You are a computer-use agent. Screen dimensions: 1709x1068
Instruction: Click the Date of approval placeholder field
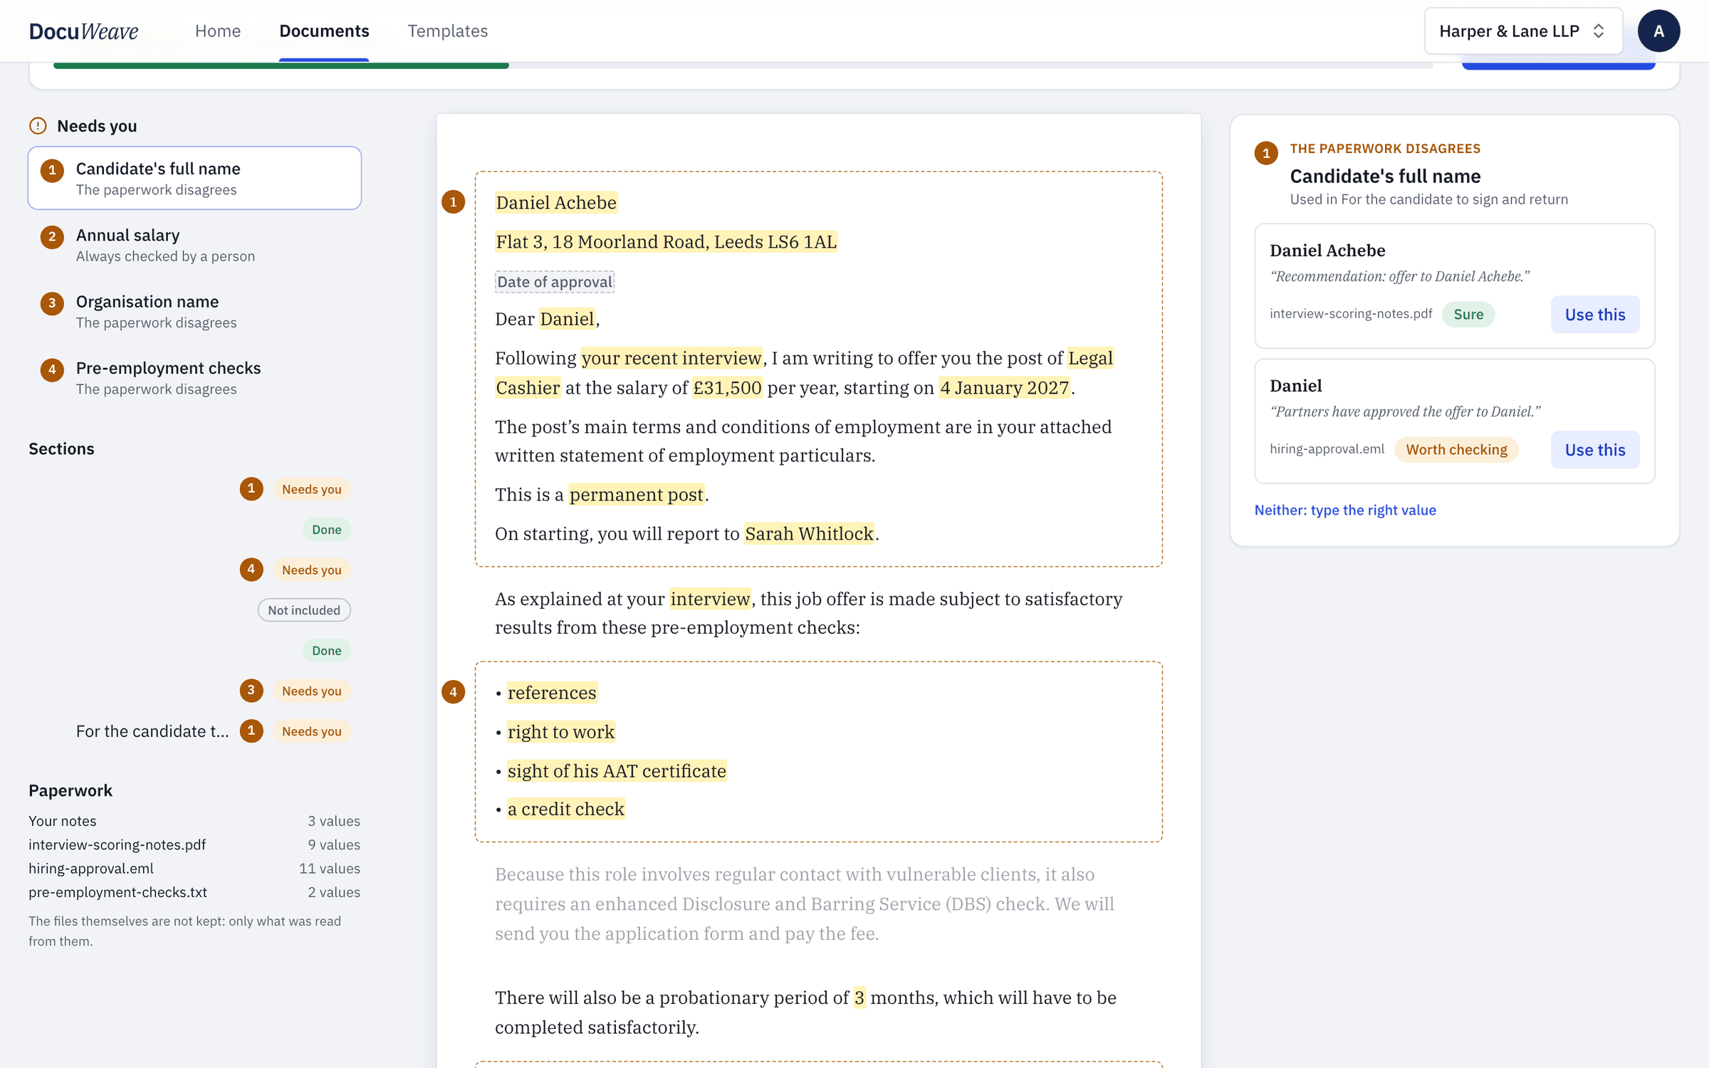pos(555,282)
